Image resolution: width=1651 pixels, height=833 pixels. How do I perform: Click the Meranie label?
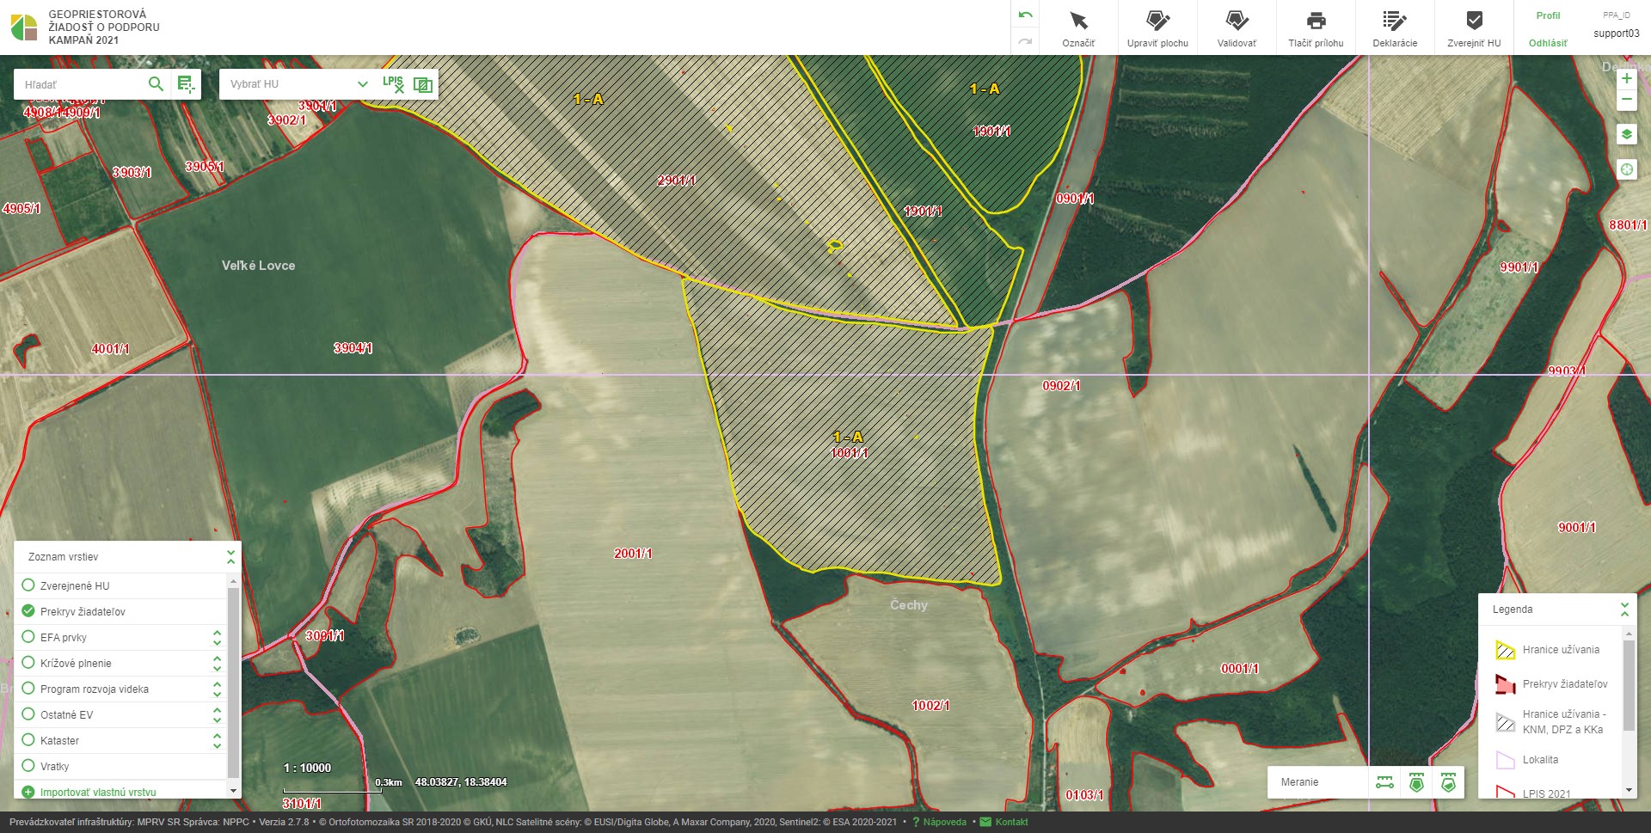pyautogui.click(x=1299, y=782)
